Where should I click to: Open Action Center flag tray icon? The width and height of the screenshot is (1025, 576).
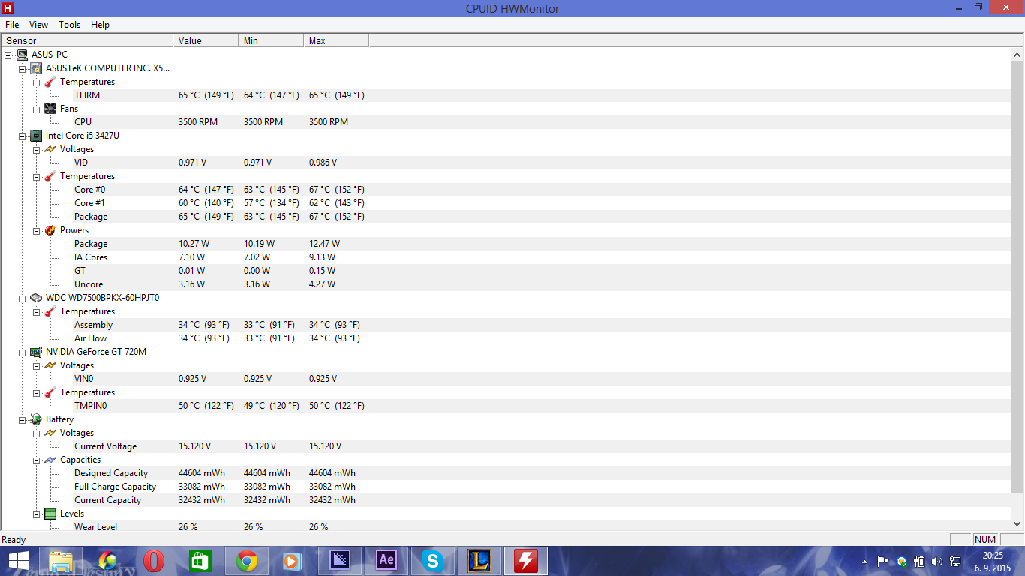pyautogui.click(x=883, y=561)
